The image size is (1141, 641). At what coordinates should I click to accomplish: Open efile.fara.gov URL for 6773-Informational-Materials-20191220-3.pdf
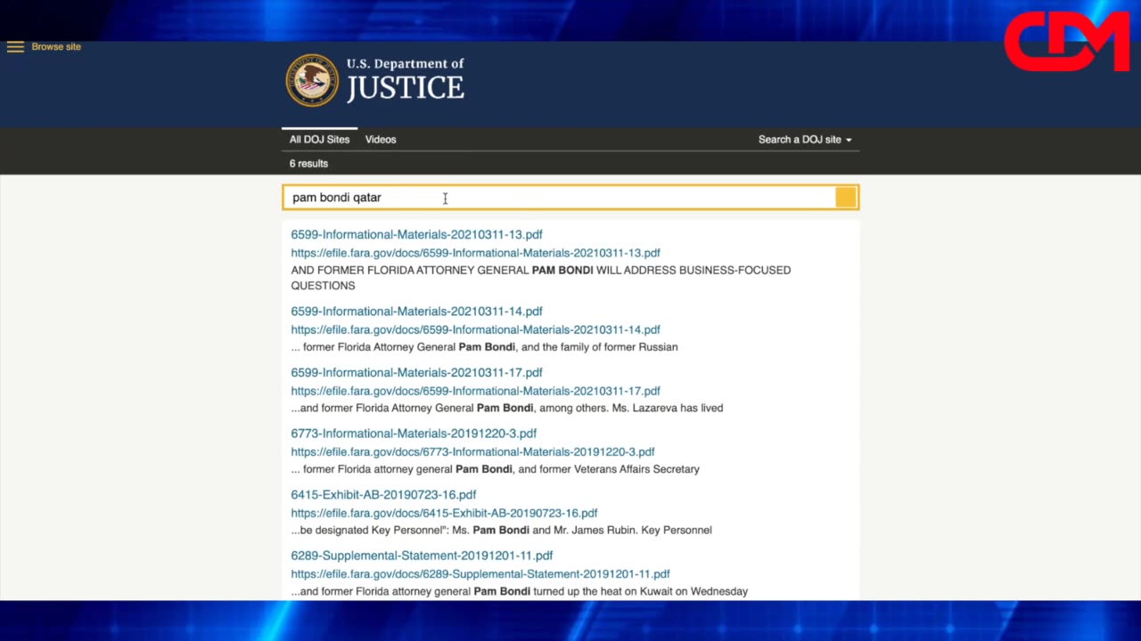coord(472,451)
